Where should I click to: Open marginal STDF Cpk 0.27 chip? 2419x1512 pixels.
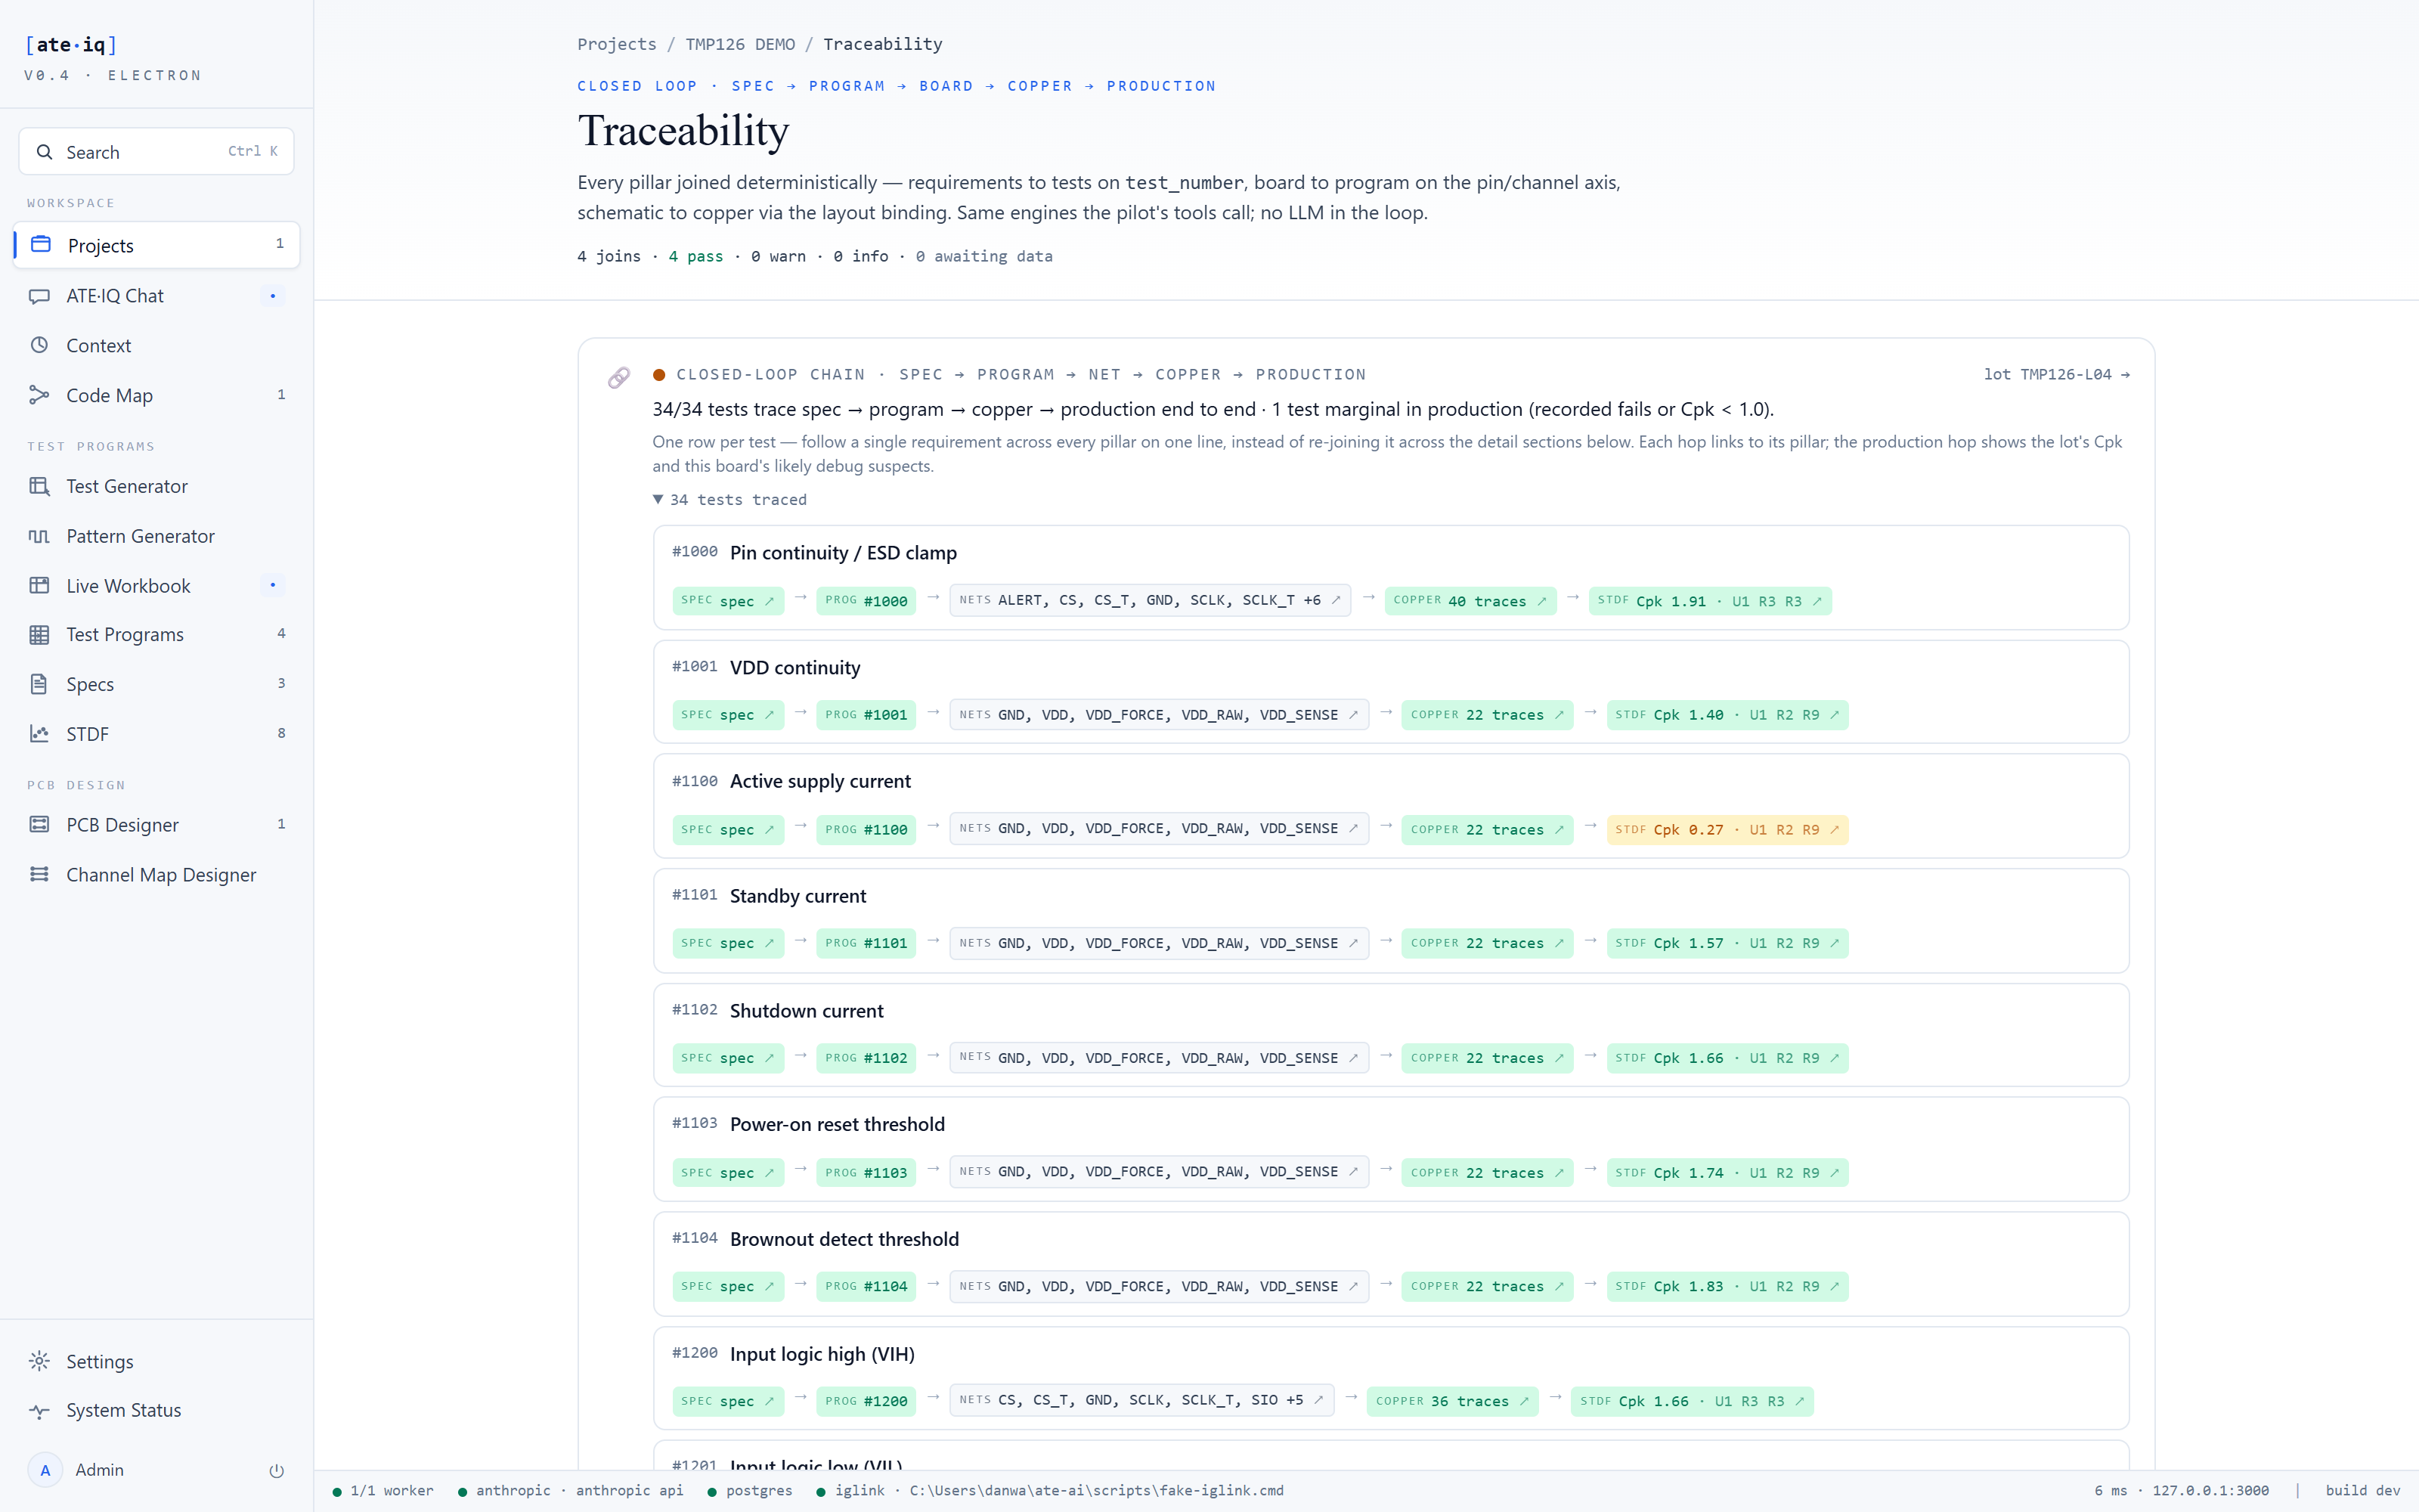click(x=1727, y=830)
